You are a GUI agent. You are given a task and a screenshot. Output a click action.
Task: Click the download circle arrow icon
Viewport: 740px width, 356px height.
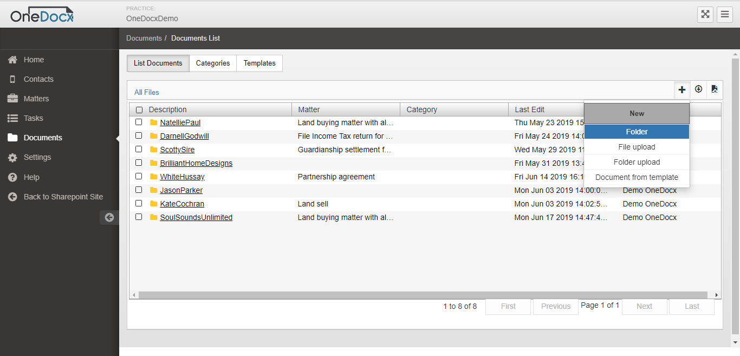pyautogui.click(x=698, y=89)
